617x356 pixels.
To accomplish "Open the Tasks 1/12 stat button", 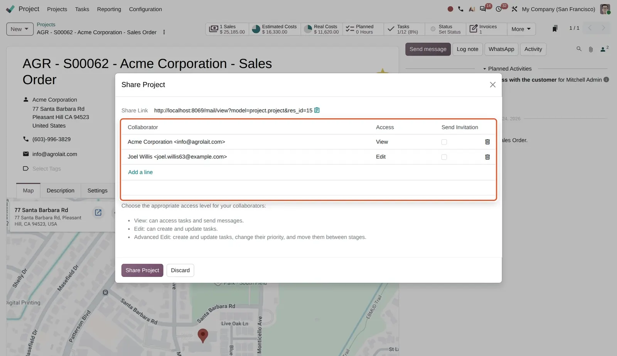I will 404,29.
